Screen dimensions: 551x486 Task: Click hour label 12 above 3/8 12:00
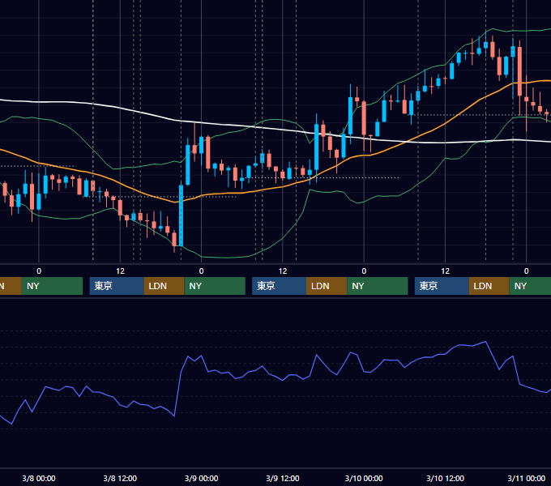coord(120,271)
